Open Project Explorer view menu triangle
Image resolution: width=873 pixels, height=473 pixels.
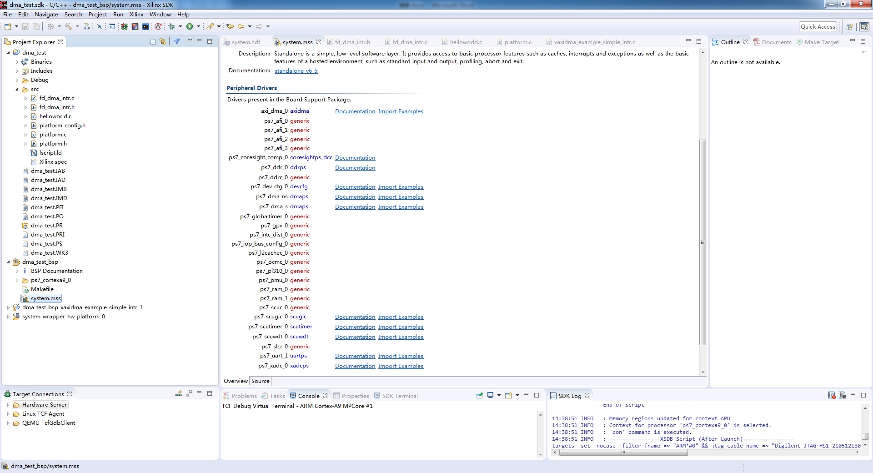tap(190, 41)
